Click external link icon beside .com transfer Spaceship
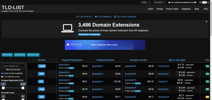This screenshot has width=212, height=100. click(135, 66)
